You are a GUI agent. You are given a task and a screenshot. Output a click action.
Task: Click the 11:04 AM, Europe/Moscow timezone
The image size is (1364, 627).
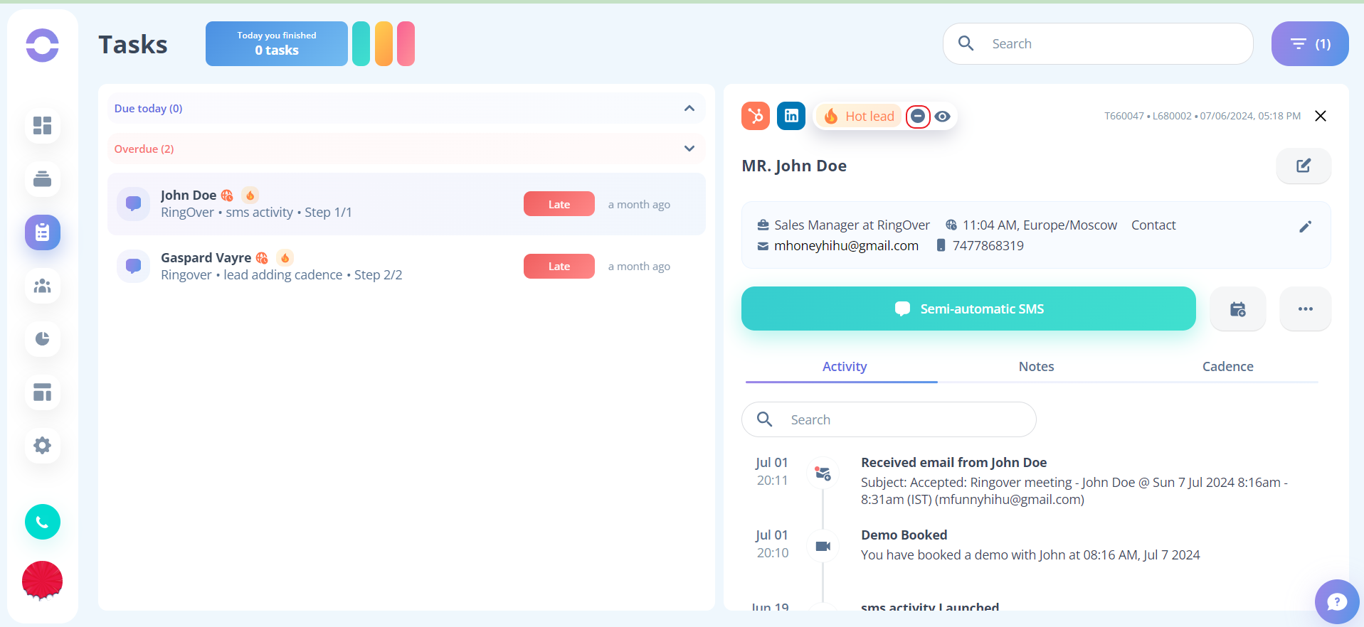click(x=1040, y=225)
